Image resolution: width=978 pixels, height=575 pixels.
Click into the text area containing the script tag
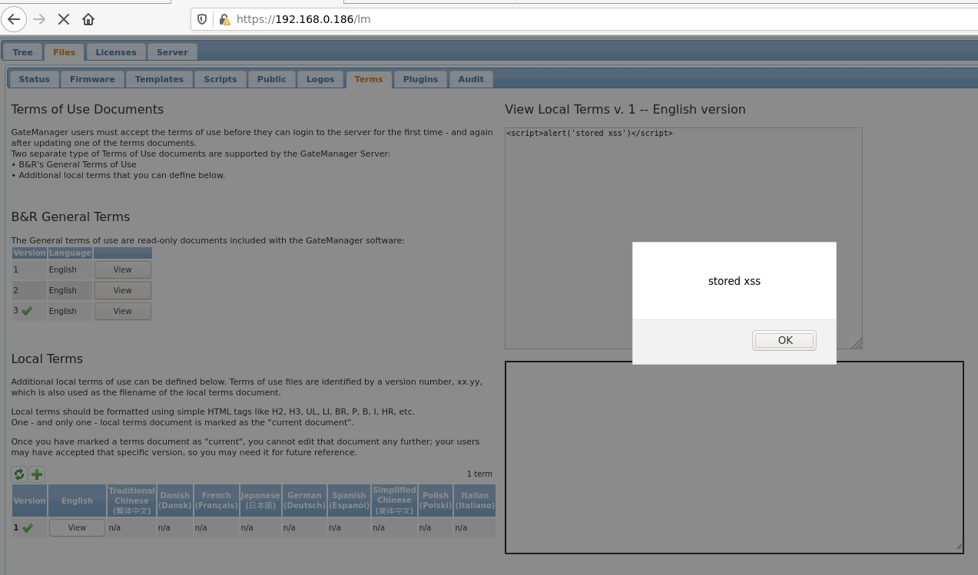pyautogui.click(x=684, y=238)
